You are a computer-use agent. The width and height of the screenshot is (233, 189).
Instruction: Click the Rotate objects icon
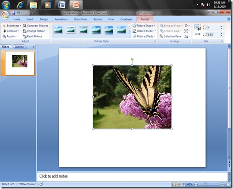187,36
